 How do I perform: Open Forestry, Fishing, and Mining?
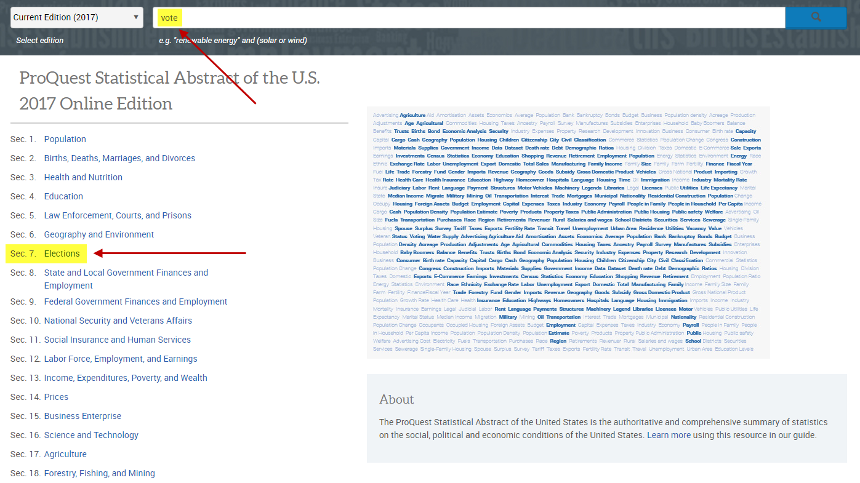(x=100, y=473)
